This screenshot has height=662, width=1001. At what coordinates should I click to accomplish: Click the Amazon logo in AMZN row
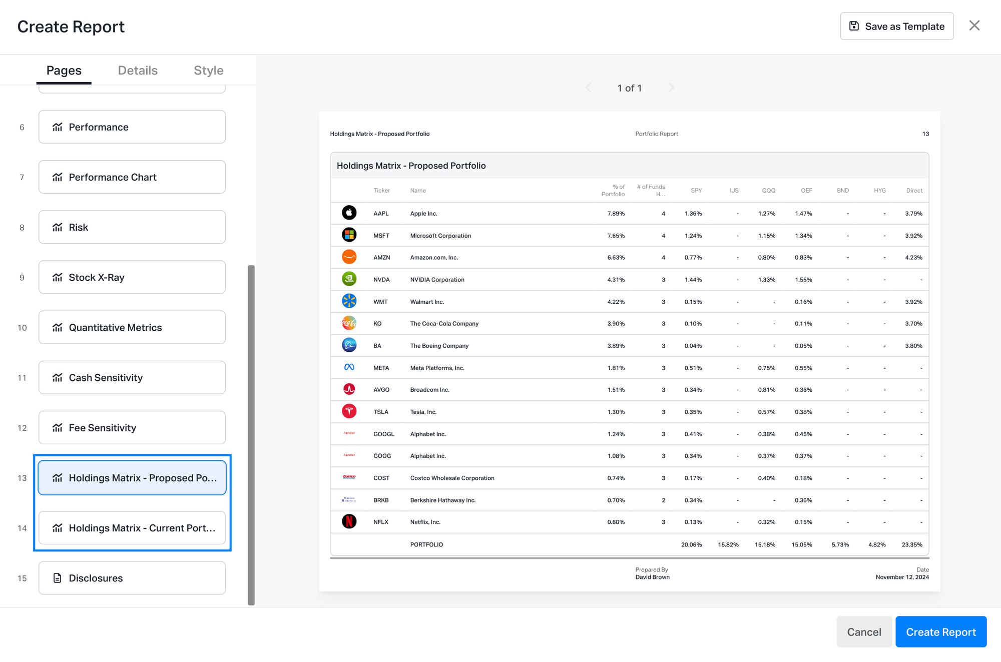[349, 257]
